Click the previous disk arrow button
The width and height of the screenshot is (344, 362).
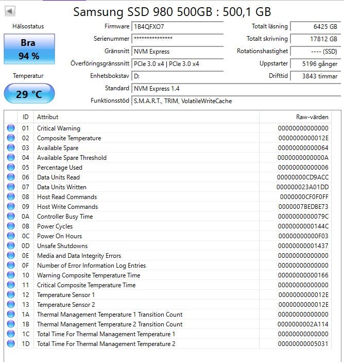pos(10,11)
